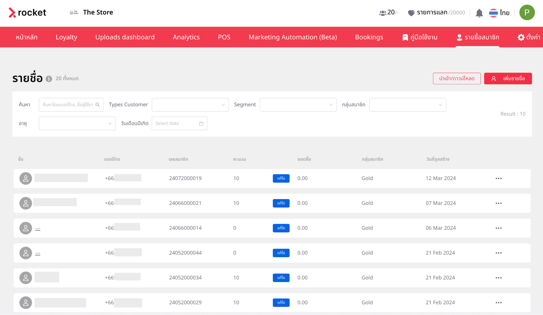This screenshot has width=543, height=315.
Task: Click the rocket logo
Action: pos(27,12)
